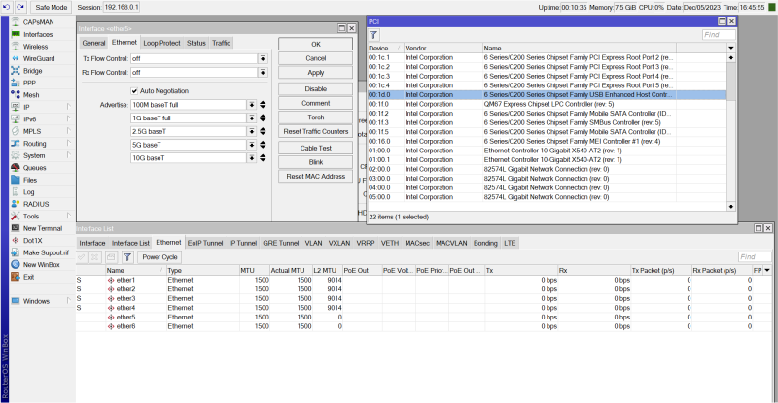Open Files in the sidebar
Image resolution: width=778 pixels, height=403 pixels.
click(30, 180)
